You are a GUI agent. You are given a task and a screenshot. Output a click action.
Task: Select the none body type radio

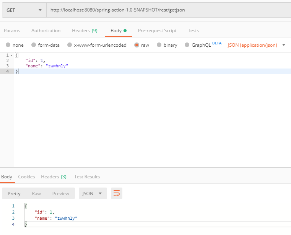click(8, 45)
